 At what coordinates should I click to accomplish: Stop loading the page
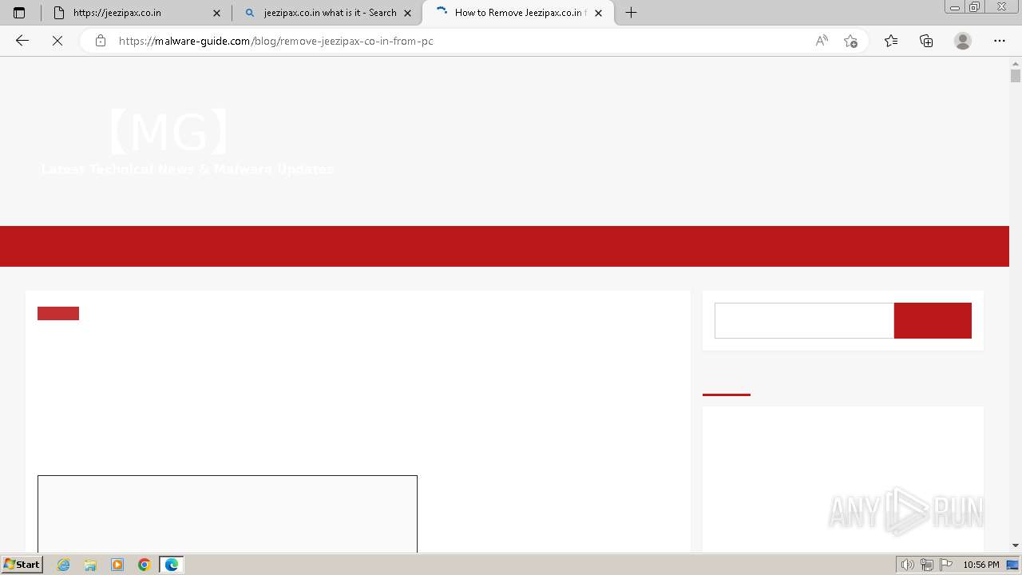pos(57,41)
